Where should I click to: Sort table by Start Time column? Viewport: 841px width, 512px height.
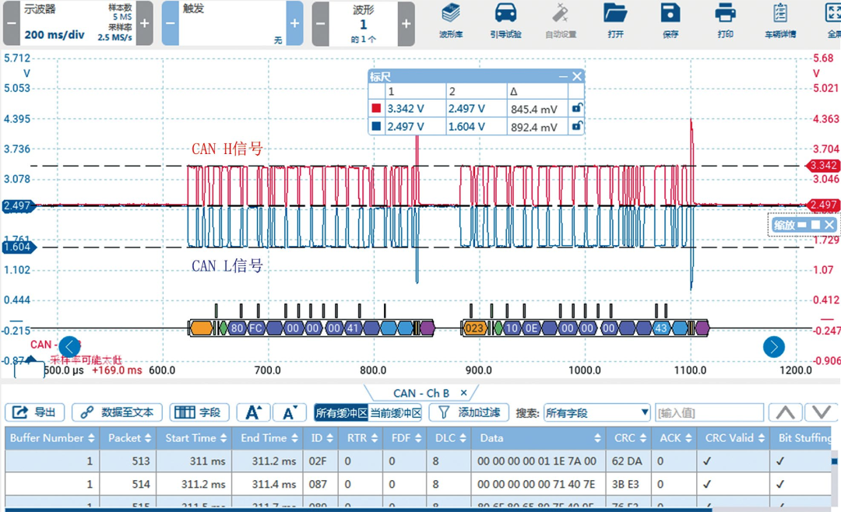coord(195,438)
